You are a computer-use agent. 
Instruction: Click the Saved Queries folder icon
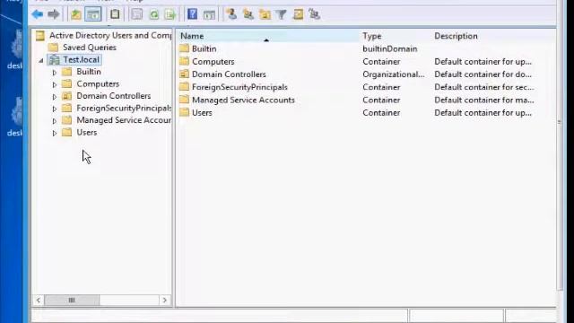pos(53,48)
